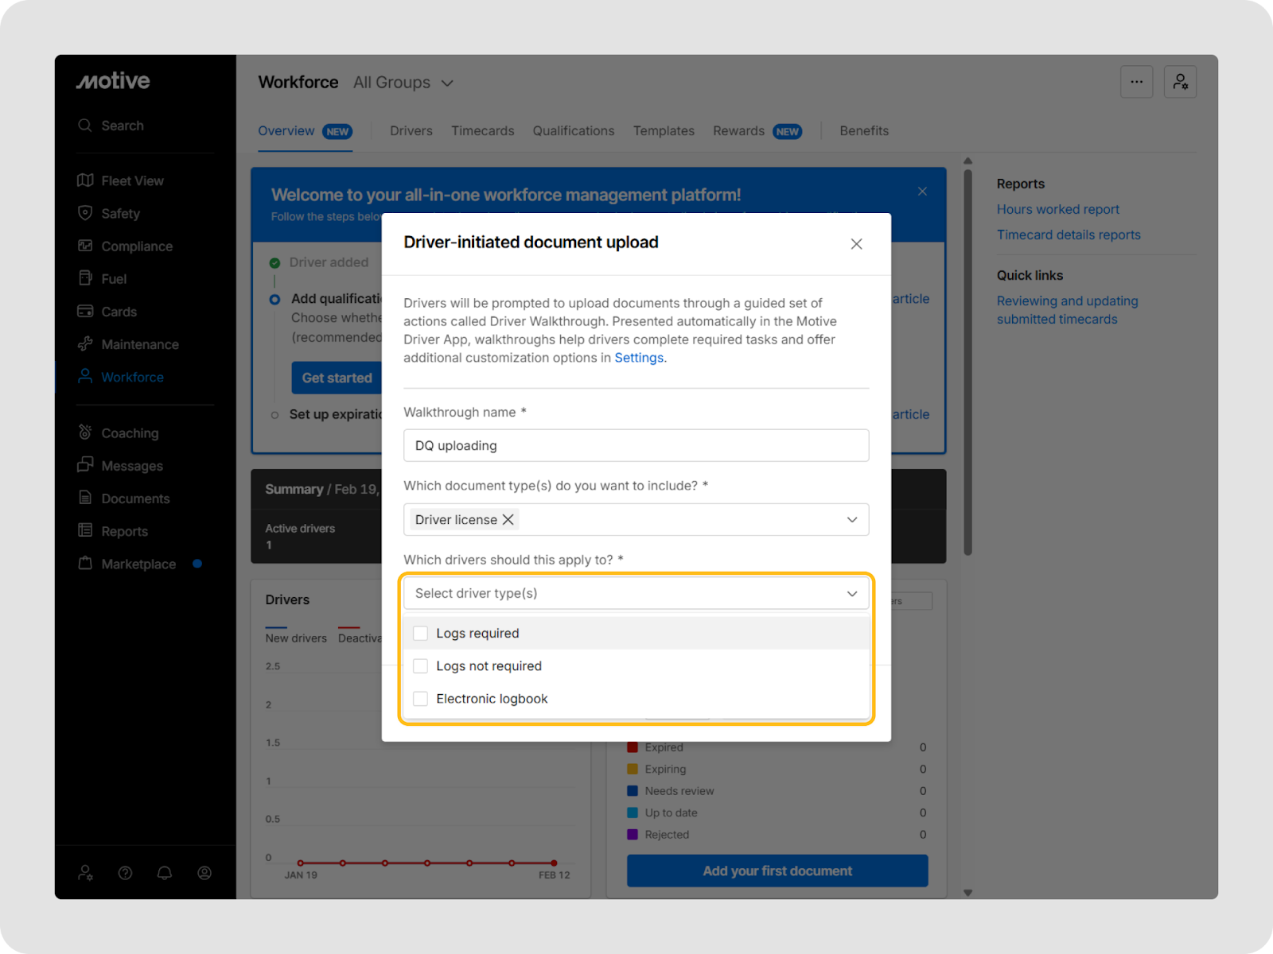Open the document type dropdown
The image size is (1273, 954).
point(852,520)
